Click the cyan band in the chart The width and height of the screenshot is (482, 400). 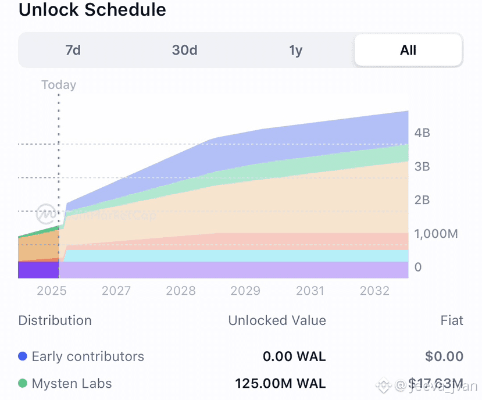click(233, 256)
